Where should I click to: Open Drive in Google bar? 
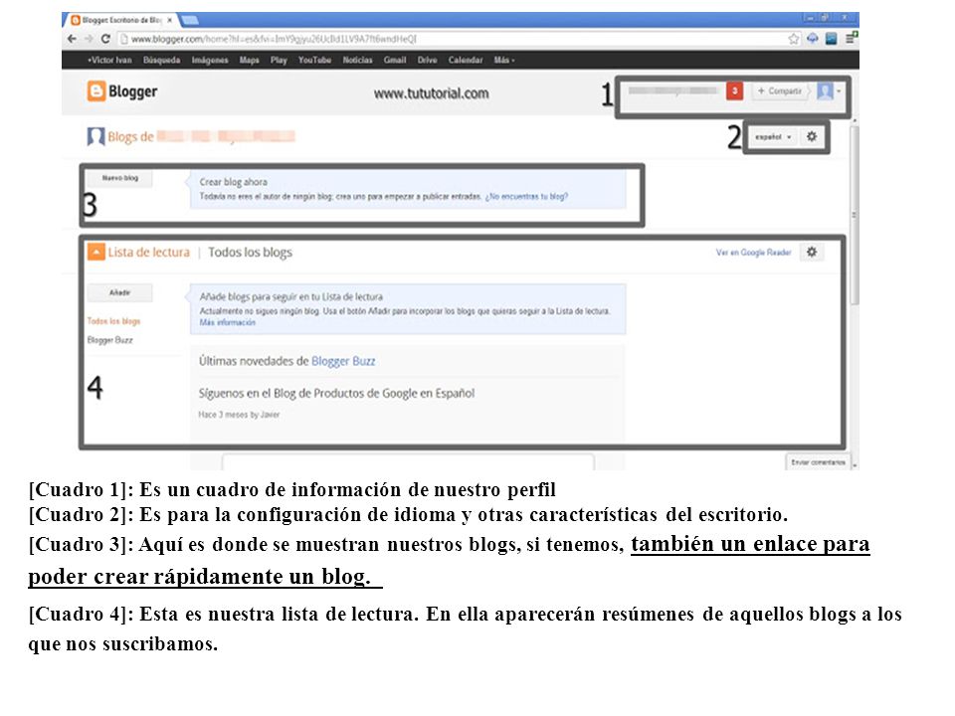click(427, 60)
